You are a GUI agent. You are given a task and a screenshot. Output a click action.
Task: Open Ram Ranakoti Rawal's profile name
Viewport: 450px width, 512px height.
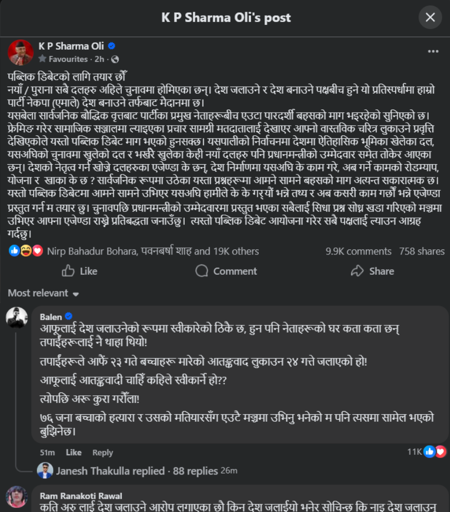tap(81, 496)
